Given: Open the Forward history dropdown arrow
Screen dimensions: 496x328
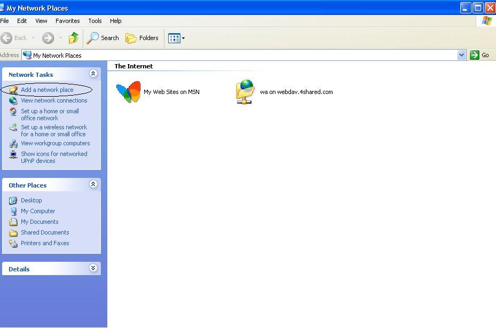Looking at the screenshot, I should click(x=60, y=38).
